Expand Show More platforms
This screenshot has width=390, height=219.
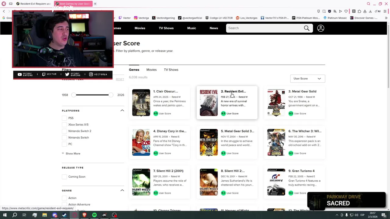pyautogui.click(x=71, y=154)
